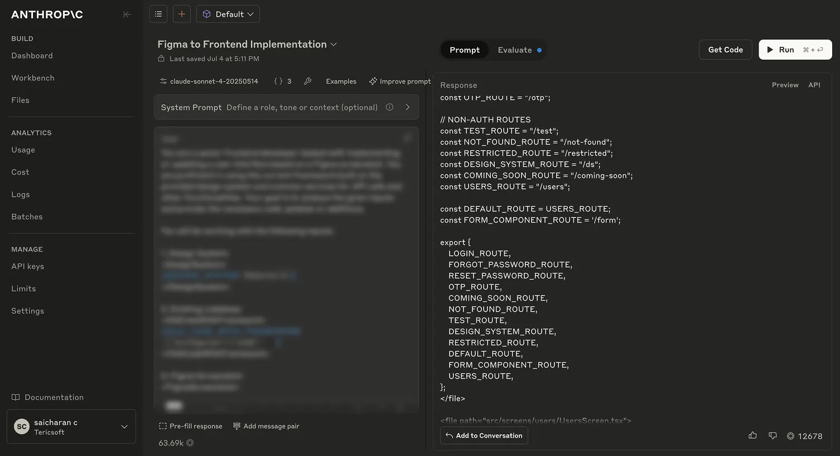Viewport: 840px width, 456px height.
Task: Expand the Figma to Frontend Implementation title menu
Action: click(334, 44)
